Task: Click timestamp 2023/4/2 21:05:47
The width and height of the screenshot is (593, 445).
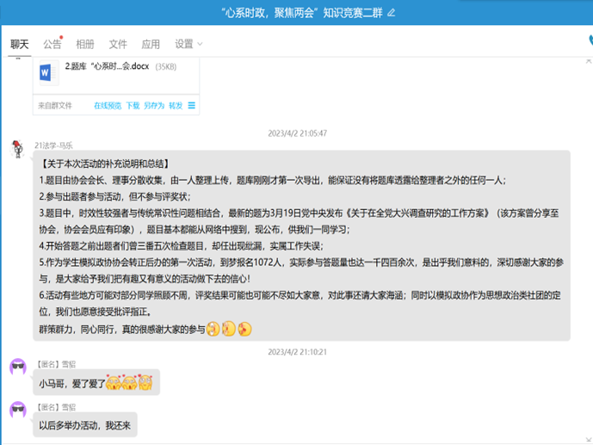Action: 297,133
